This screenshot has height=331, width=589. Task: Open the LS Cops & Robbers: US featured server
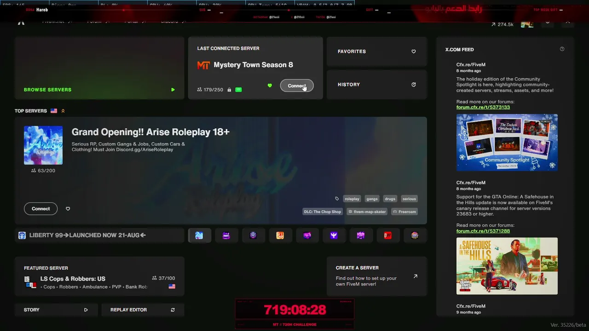pyautogui.click(x=99, y=276)
